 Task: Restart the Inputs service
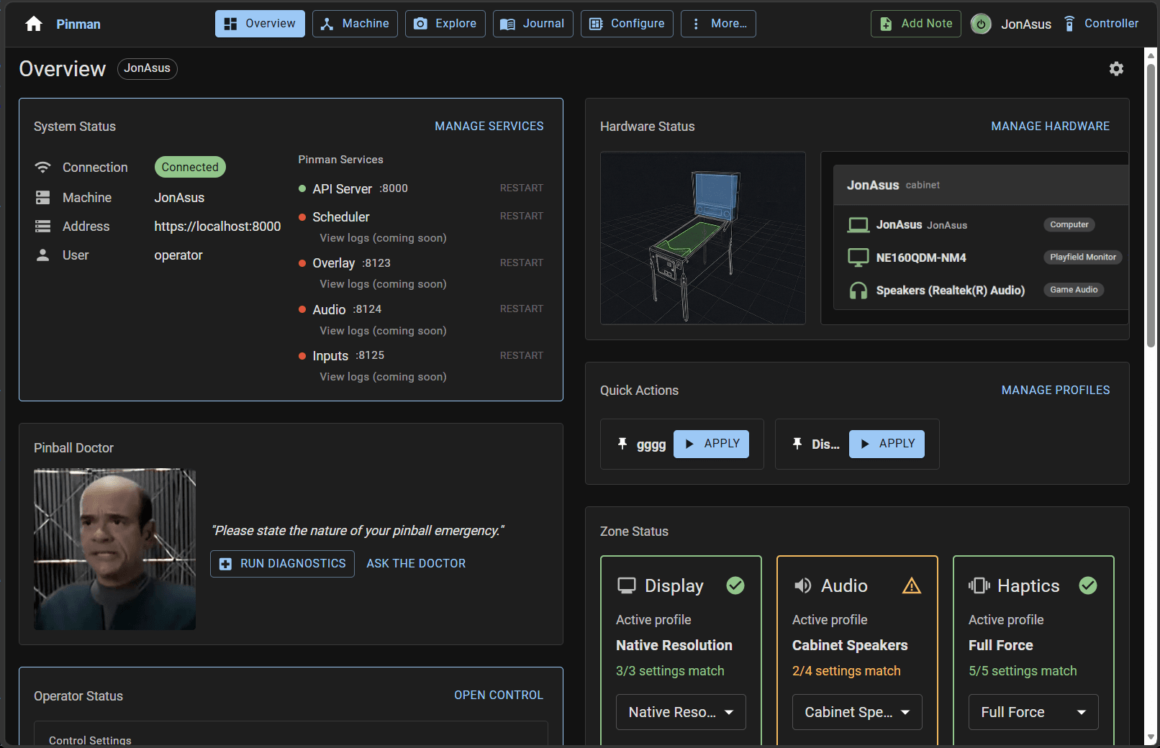522,355
